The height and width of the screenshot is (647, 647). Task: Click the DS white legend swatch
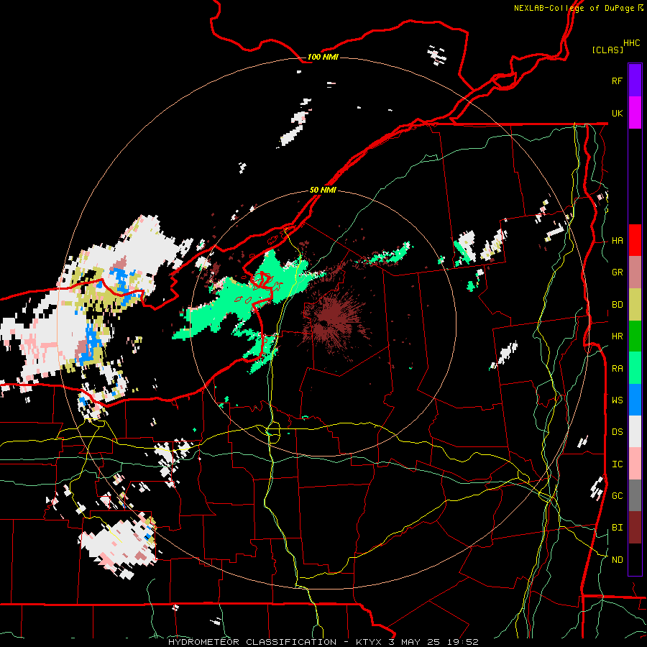click(635, 431)
